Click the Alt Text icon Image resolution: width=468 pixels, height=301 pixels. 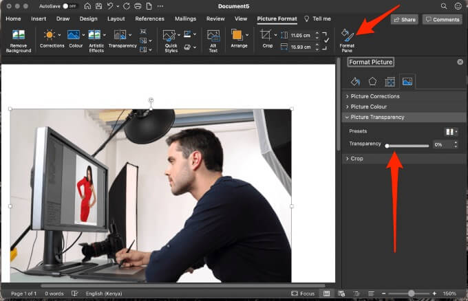[213, 35]
